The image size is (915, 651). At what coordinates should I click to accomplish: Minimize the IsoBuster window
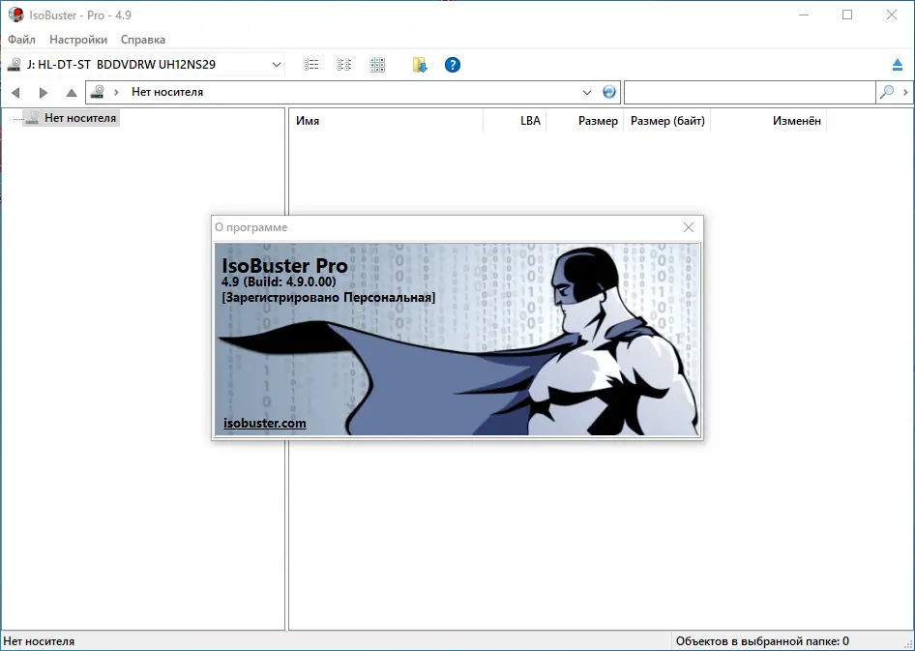click(804, 15)
